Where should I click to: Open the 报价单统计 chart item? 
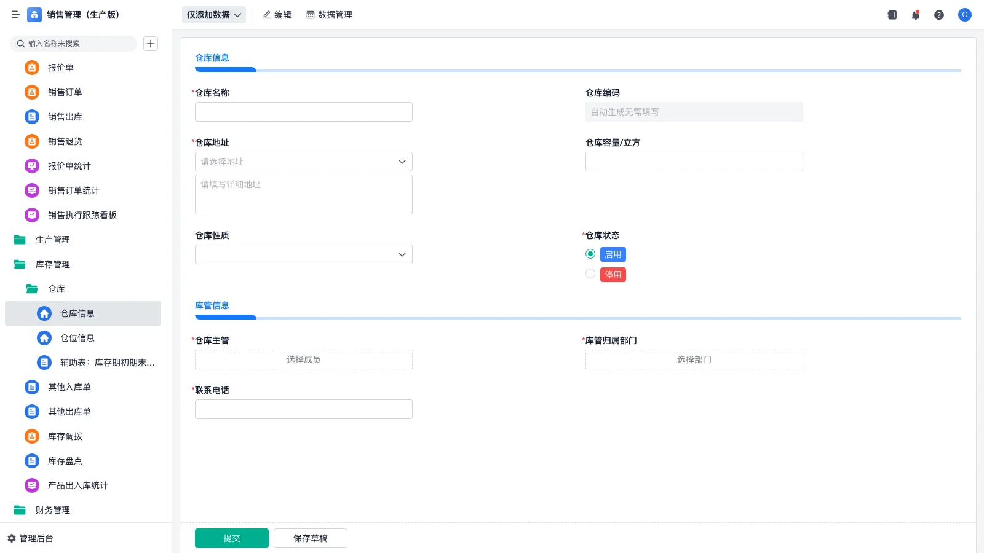pos(68,166)
